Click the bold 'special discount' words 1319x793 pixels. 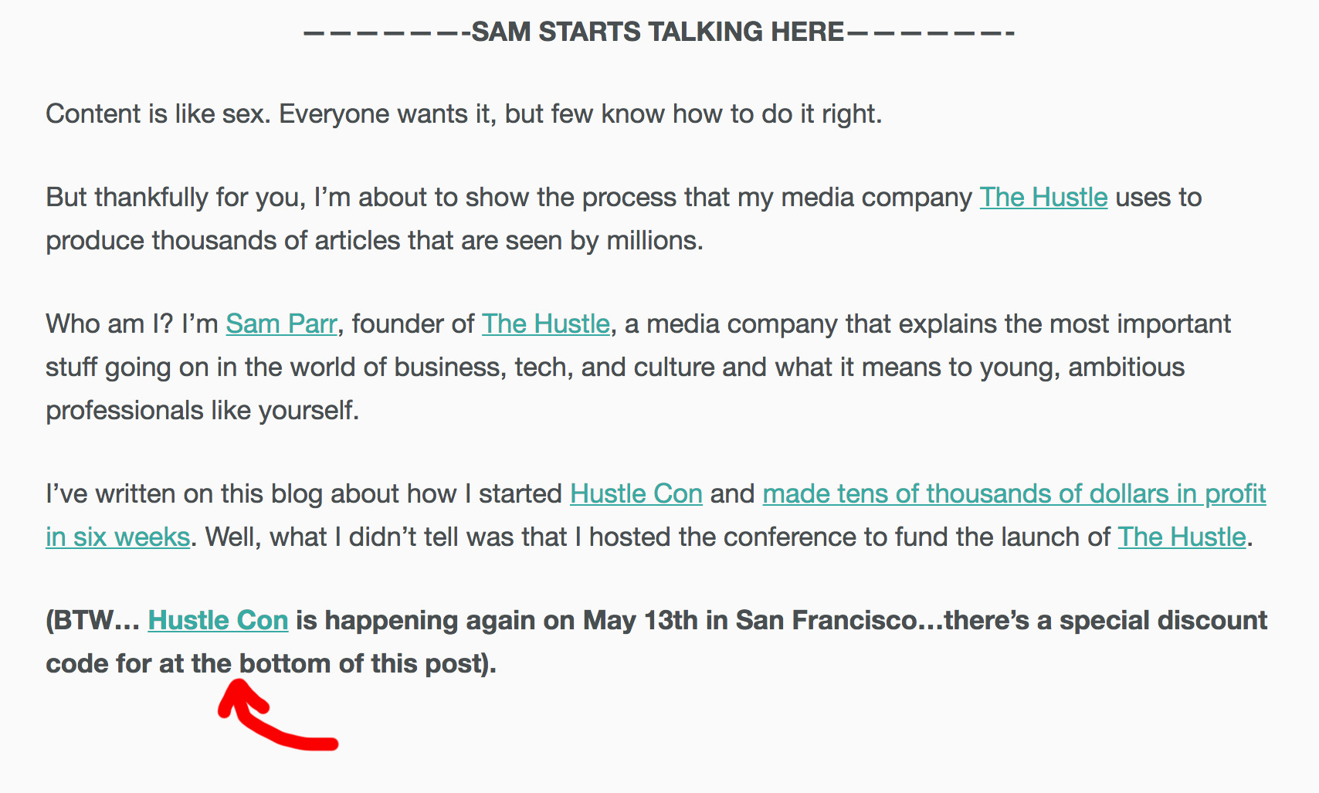(1164, 621)
